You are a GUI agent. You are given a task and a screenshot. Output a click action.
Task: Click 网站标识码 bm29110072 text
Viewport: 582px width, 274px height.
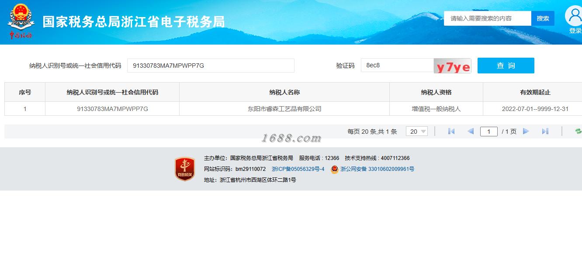point(235,169)
